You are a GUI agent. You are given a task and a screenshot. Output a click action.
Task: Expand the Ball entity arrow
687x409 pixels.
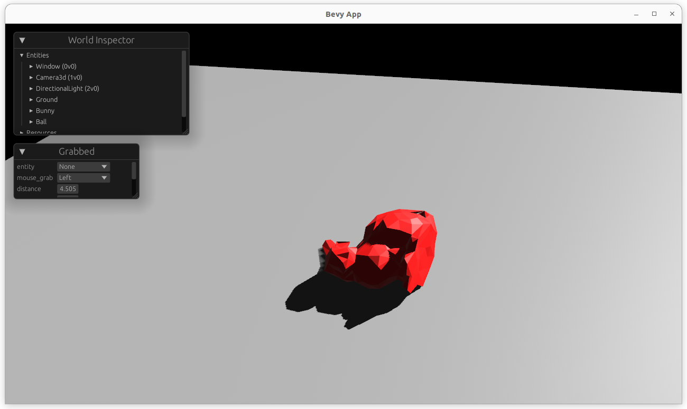31,122
